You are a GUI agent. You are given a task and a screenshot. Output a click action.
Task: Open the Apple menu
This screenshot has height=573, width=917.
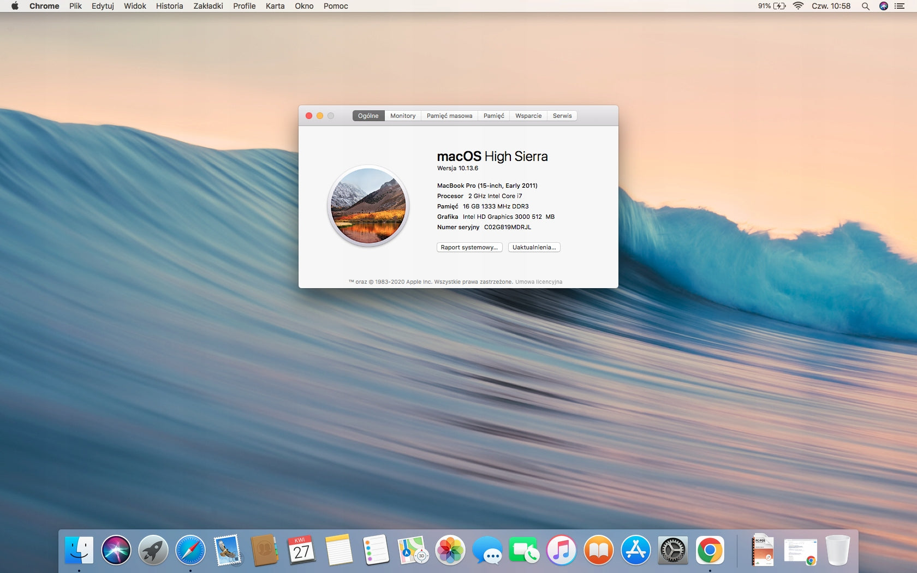tap(15, 6)
